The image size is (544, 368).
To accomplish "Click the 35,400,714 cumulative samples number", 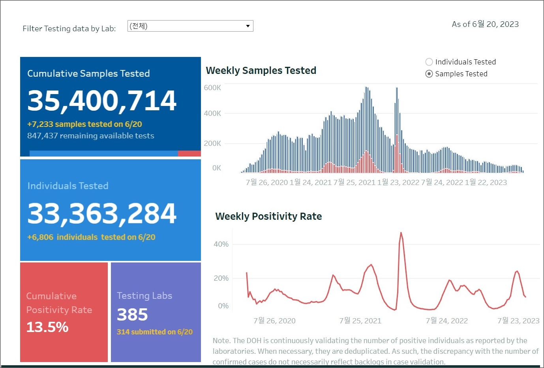I will [x=102, y=100].
